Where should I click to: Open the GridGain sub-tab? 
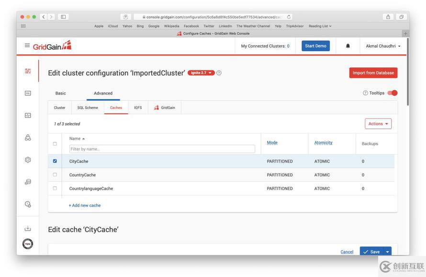point(164,107)
